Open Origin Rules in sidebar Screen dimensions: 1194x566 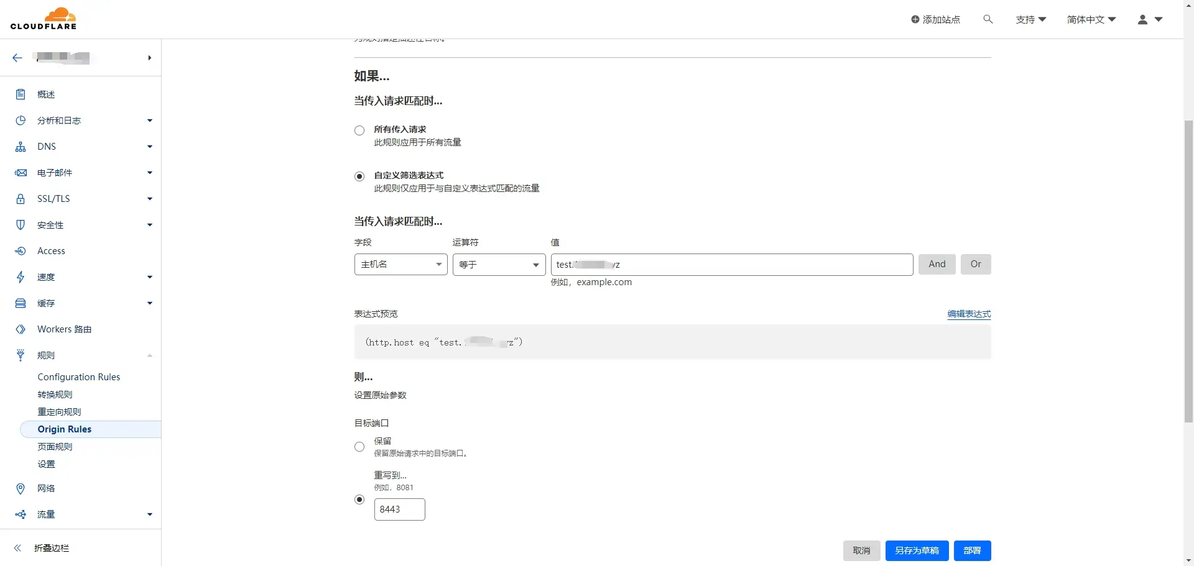91,429
